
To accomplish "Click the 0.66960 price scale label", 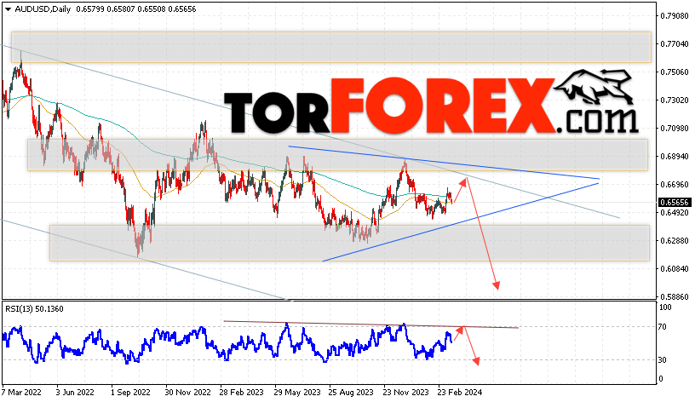I will [x=675, y=184].
